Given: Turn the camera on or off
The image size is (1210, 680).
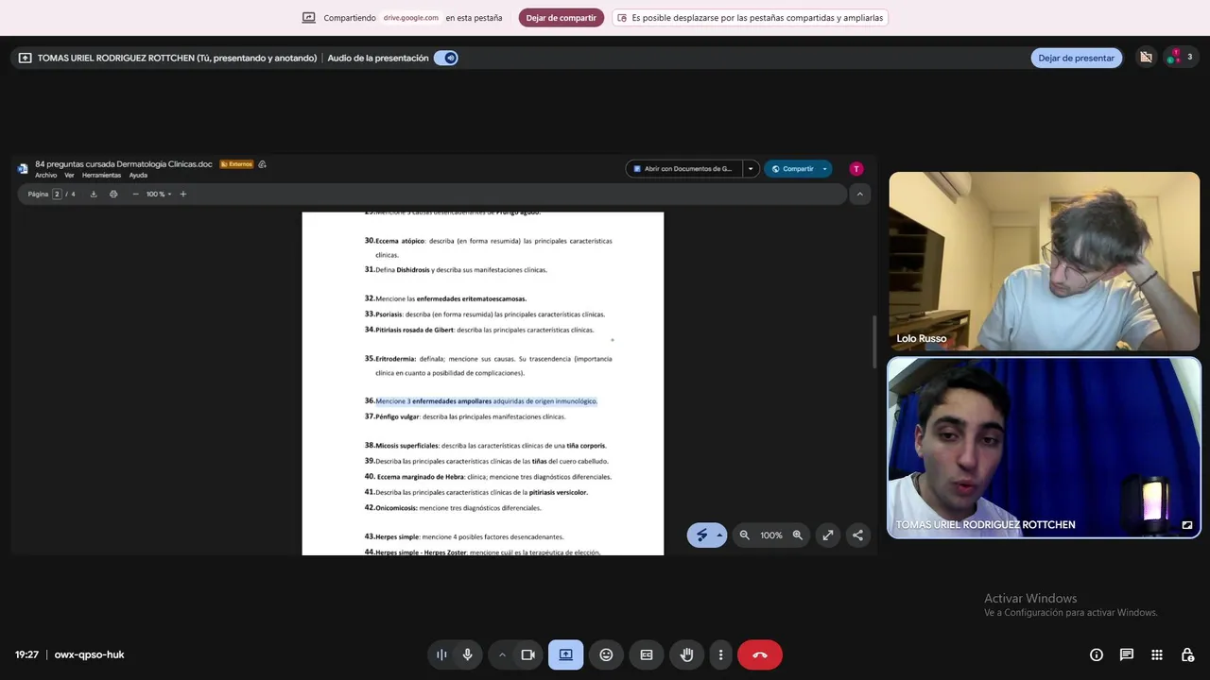Looking at the screenshot, I should tap(528, 654).
